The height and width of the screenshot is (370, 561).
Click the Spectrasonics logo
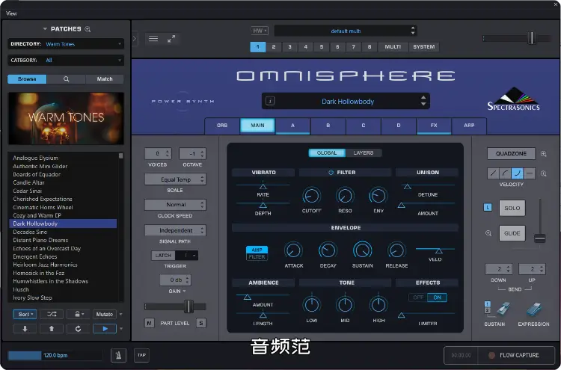tap(513, 99)
